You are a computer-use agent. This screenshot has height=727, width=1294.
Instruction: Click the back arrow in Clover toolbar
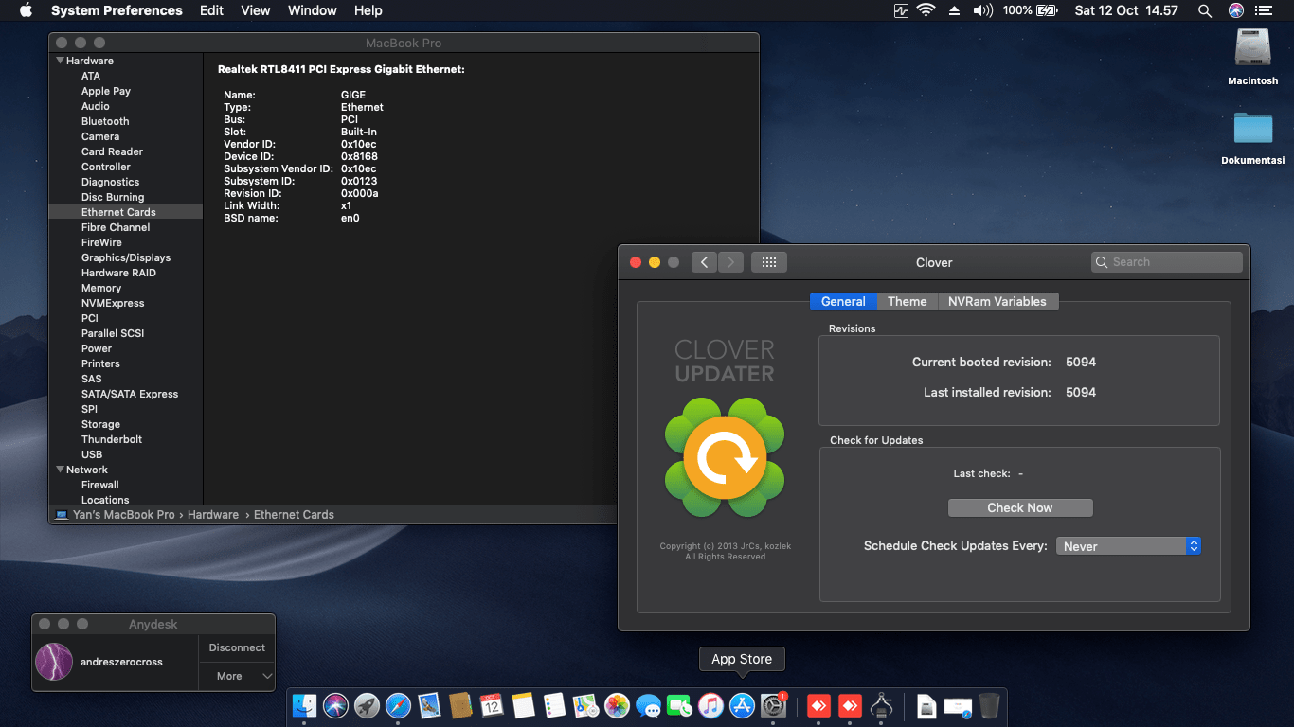click(x=704, y=262)
